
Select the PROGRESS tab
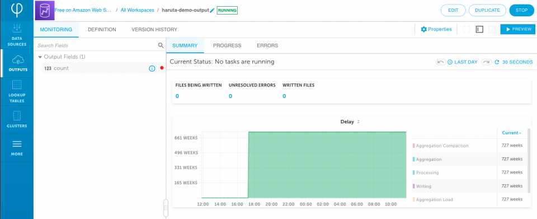pyautogui.click(x=227, y=45)
